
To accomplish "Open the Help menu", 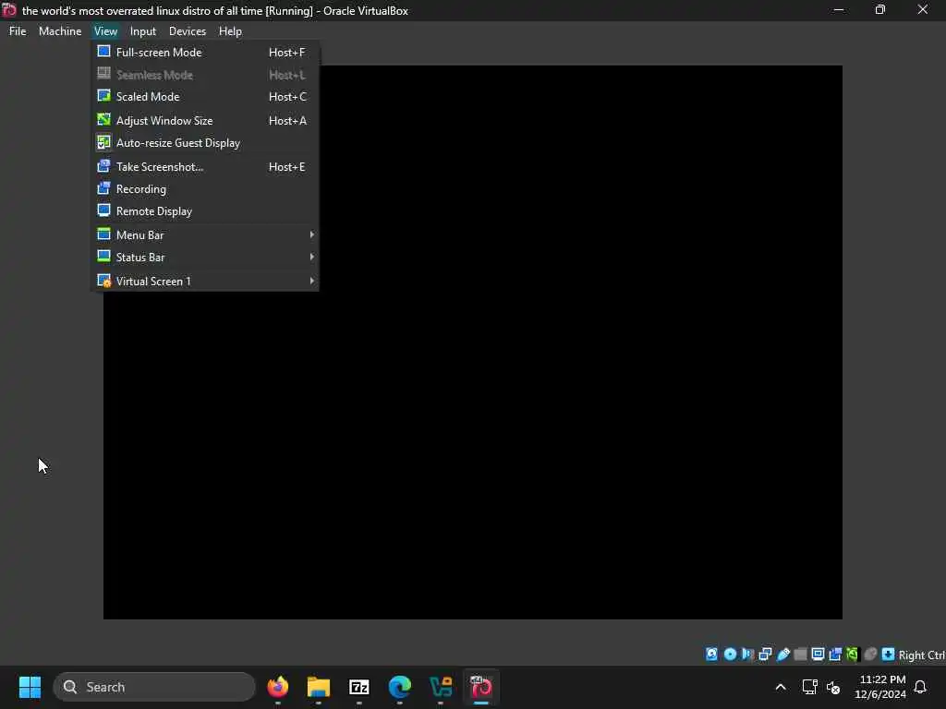I will point(230,31).
